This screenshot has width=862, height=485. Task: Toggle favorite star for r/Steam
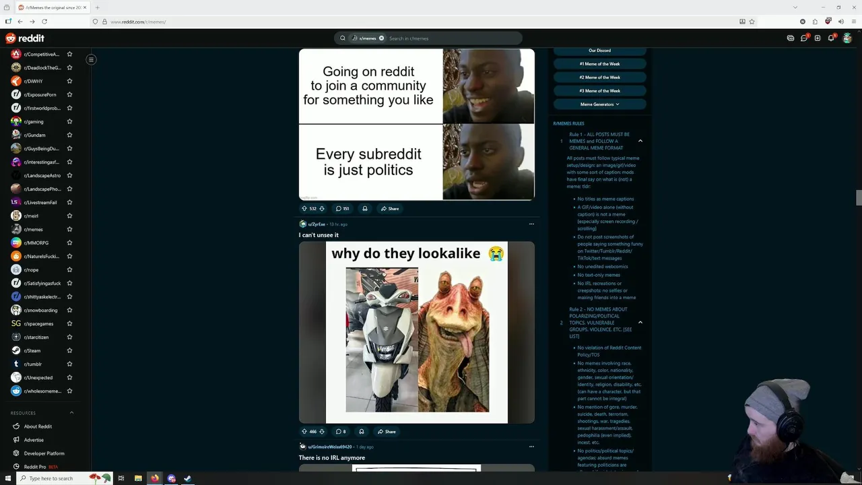[x=69, y=351]
